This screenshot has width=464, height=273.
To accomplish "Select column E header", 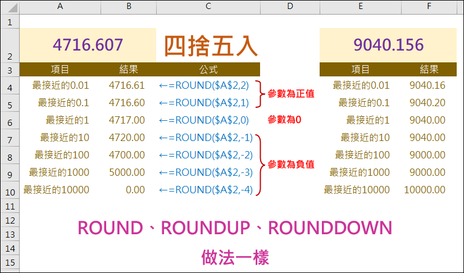I will (361, 7).
